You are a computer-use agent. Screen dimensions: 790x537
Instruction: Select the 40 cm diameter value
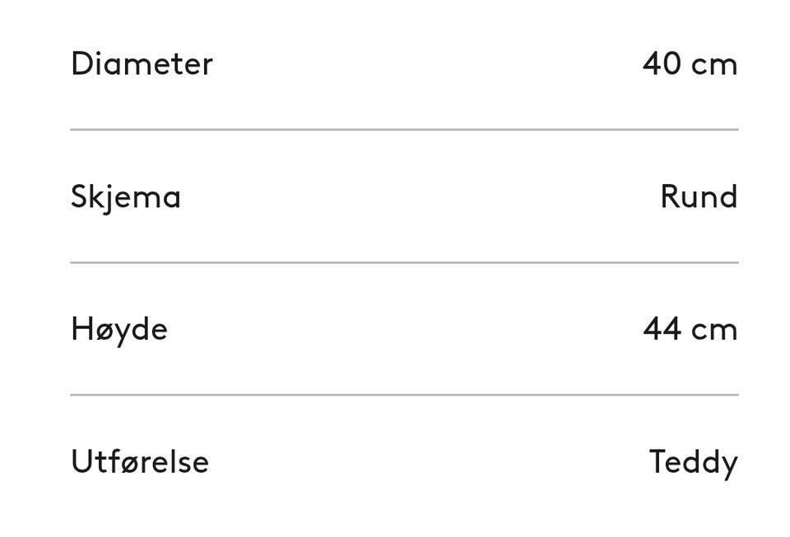[690, 63]
